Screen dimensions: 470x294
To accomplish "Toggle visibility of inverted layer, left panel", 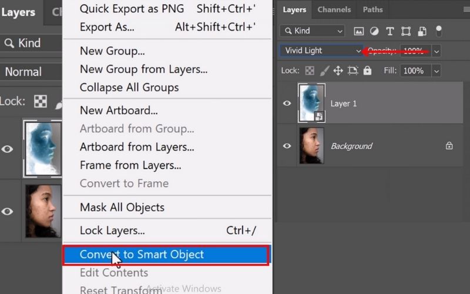I will pos(7,149).
